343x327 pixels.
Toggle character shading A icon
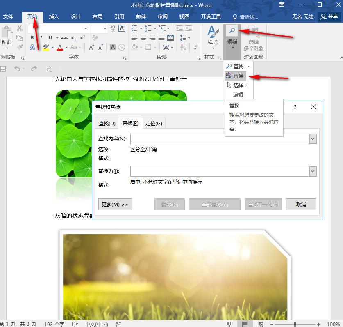pyautogui.click(x=113, y=47)
